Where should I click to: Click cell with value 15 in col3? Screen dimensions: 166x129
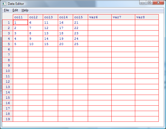pyautogui.click(x=50, y=44)
